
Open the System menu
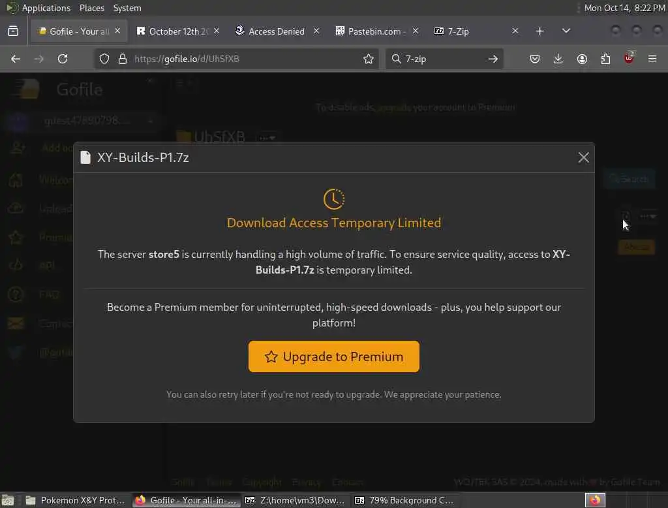tap(127, 8)
